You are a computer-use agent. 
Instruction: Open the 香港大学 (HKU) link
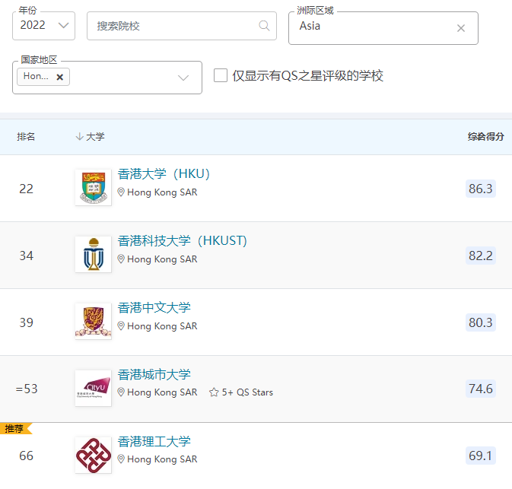[x=164, y=174]
